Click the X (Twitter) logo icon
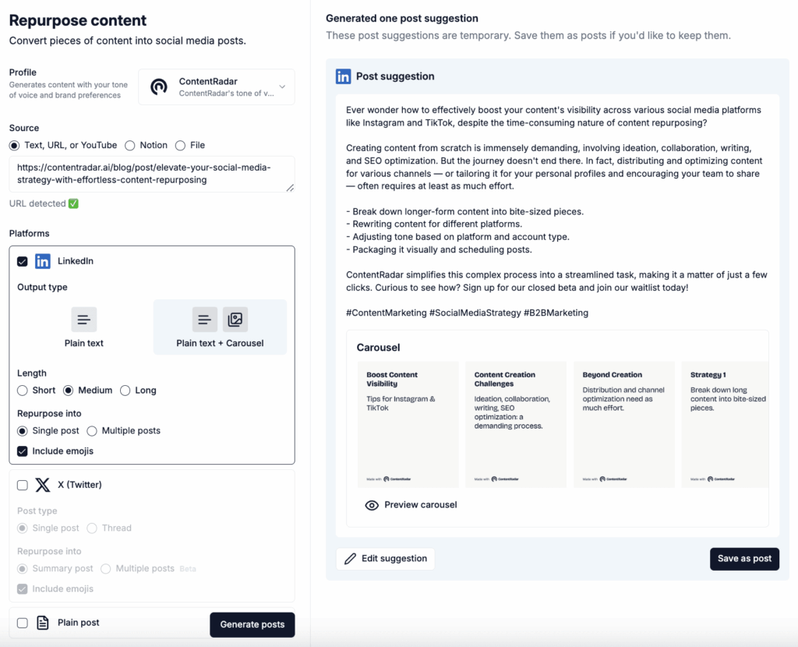 (x=43, y=485)
